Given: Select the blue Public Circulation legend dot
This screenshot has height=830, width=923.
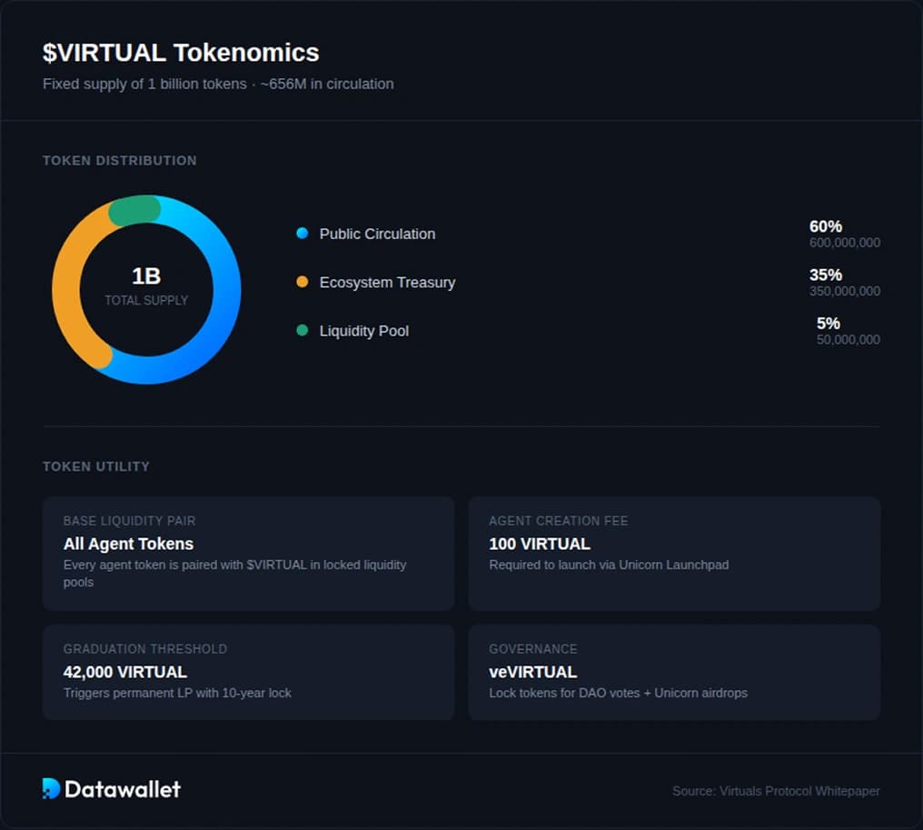Looking at the screenshot, I should point(302,234).
